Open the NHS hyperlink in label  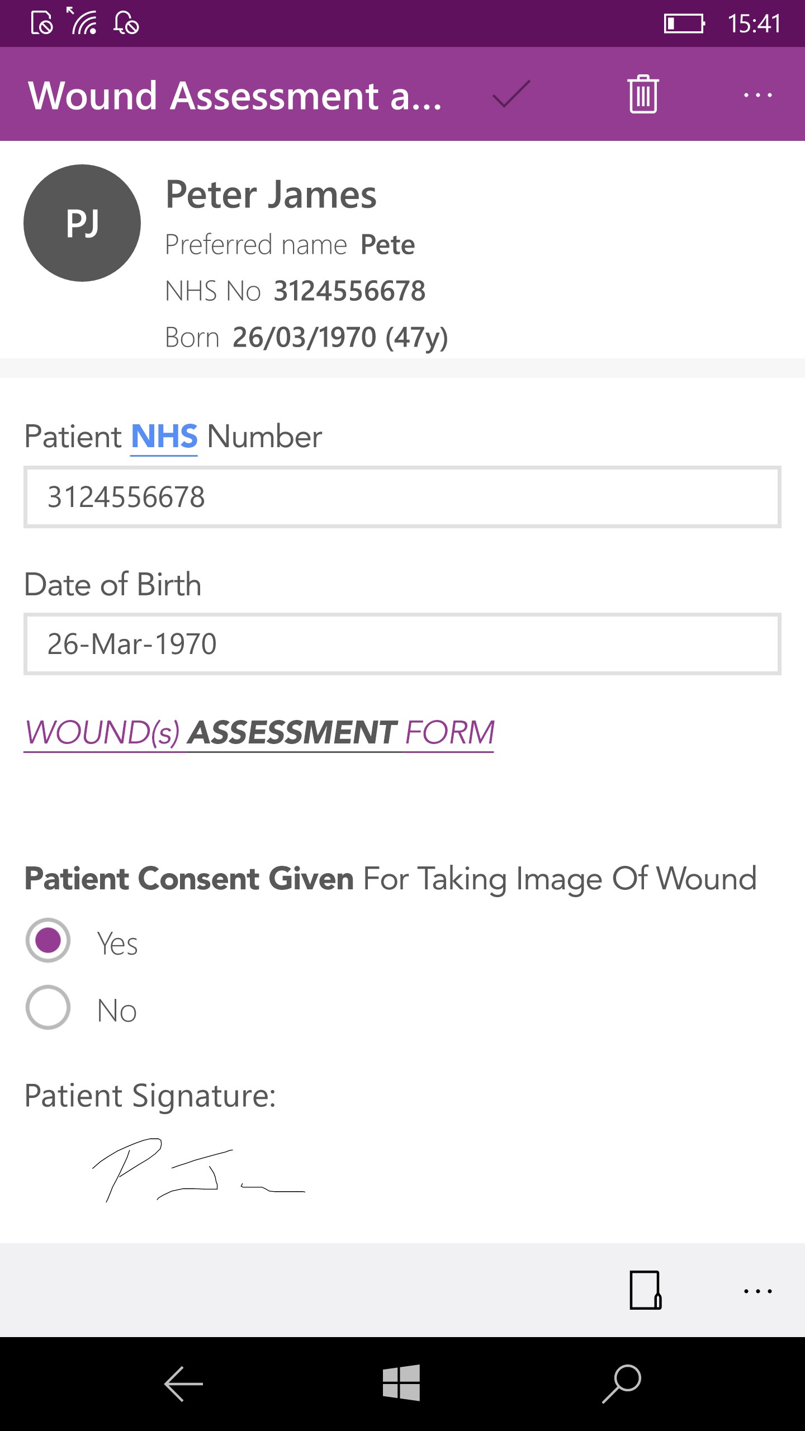pos(164,437)
